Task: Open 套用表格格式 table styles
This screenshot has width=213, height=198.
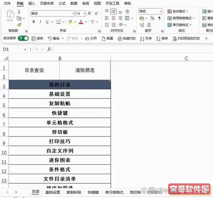Action: click(181, 18)
